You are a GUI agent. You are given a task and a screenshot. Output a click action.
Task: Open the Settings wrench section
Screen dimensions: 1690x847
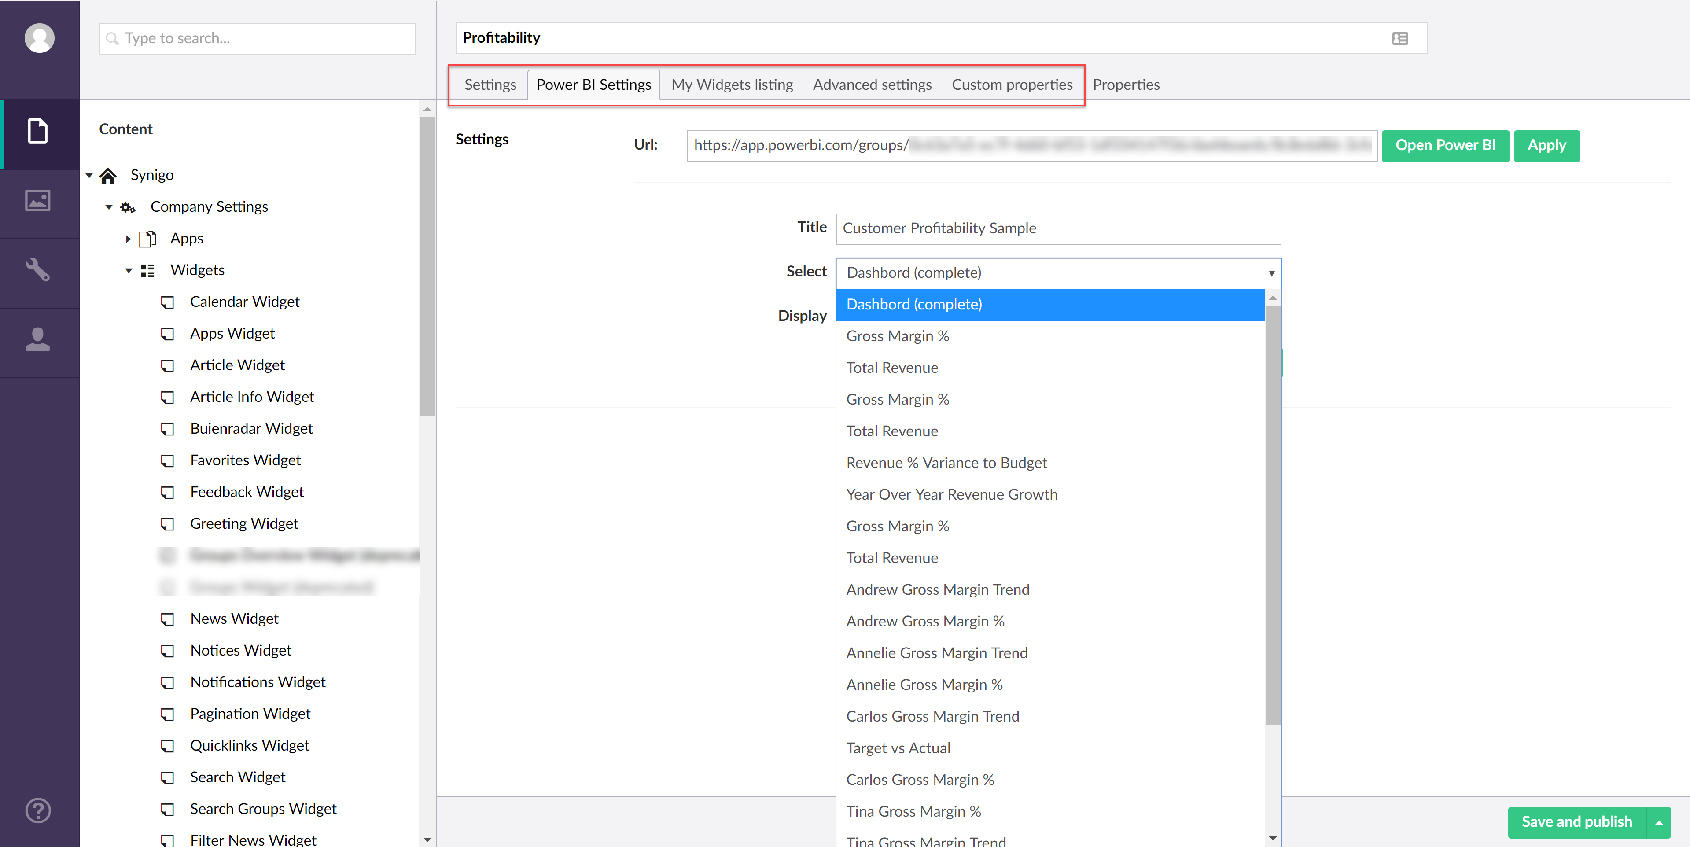pos(38,270)
